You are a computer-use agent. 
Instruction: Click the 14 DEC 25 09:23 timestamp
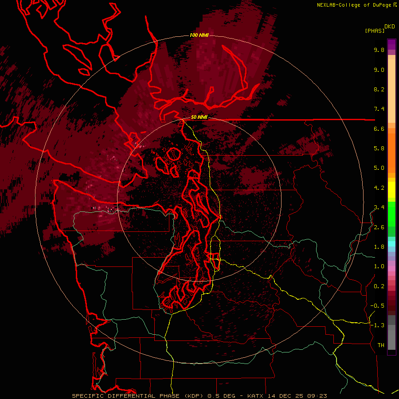pos(297,396)
